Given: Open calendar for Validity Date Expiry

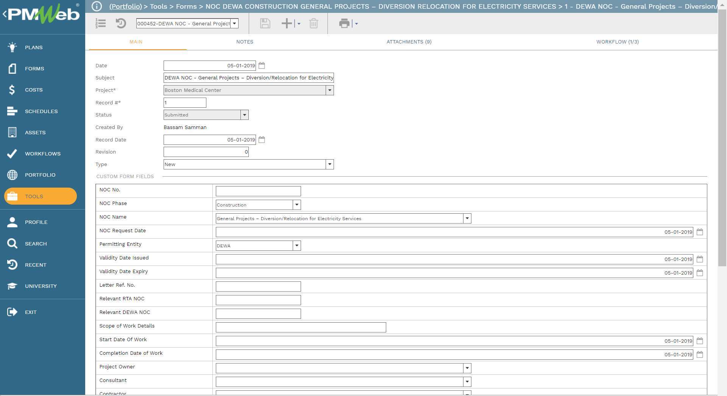Looking at the screenshot, I should point(700,273).
